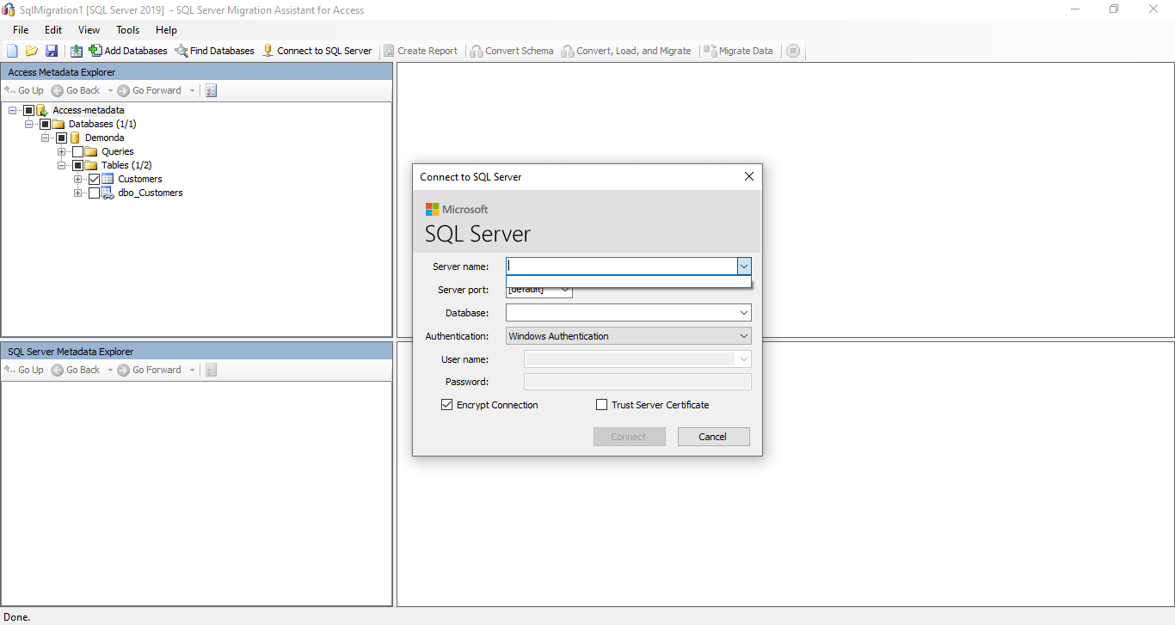This screenshot has width=1175, height=625.
Task: Toggle the Databases (1/1) checkbox
Action: point(45,124)
